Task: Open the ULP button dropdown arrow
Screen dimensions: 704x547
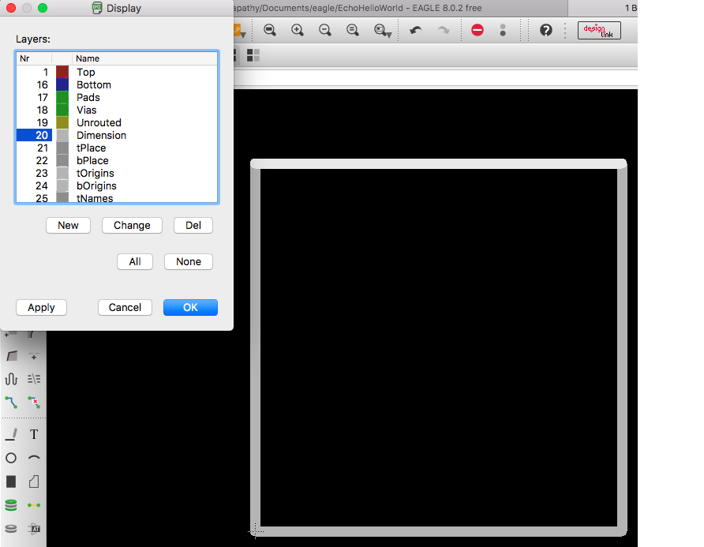Action: 243,35
